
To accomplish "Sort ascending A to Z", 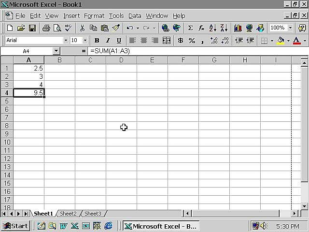I will point(212,28).
